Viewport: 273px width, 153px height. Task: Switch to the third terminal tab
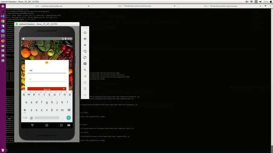coord(221,6)
